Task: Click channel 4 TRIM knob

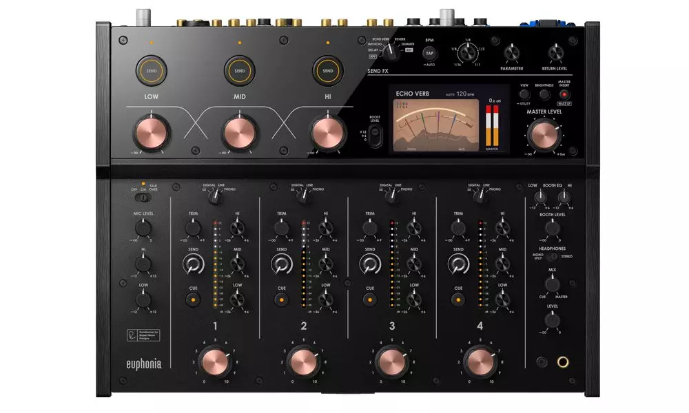Action: [458, 229]
